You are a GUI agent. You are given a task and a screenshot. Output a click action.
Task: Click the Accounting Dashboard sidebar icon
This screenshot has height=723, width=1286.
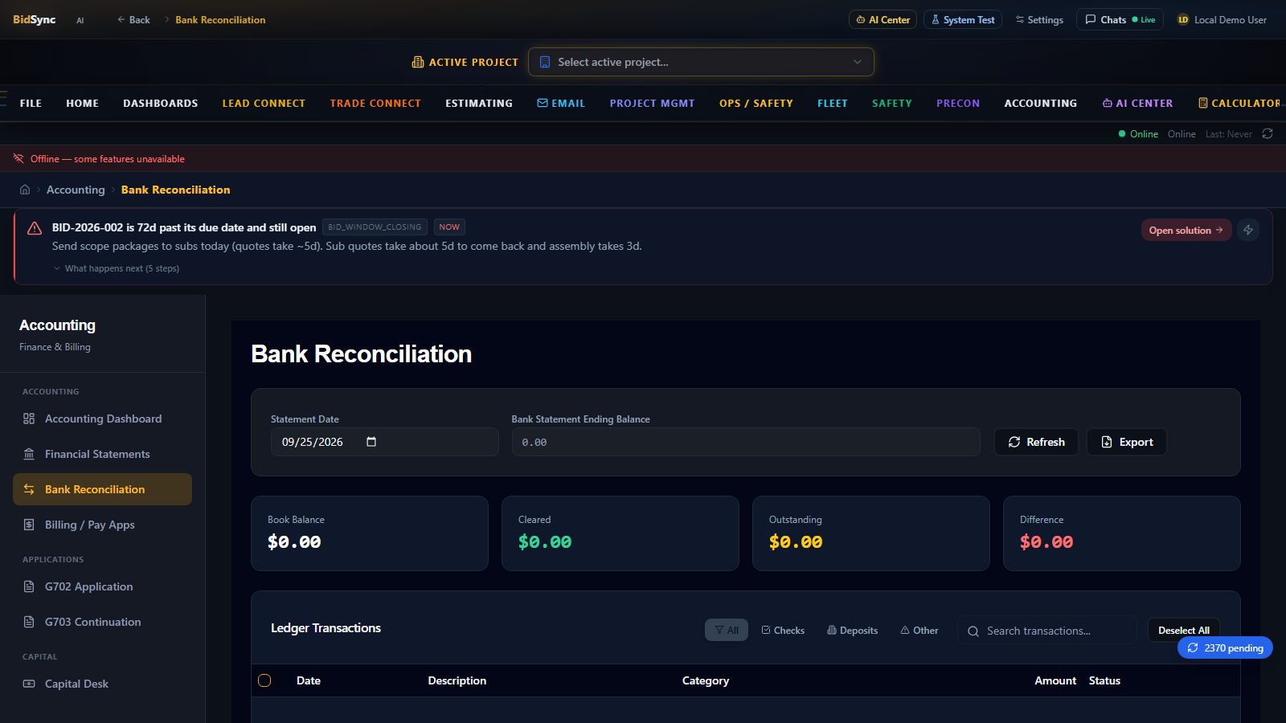point(29,419)
